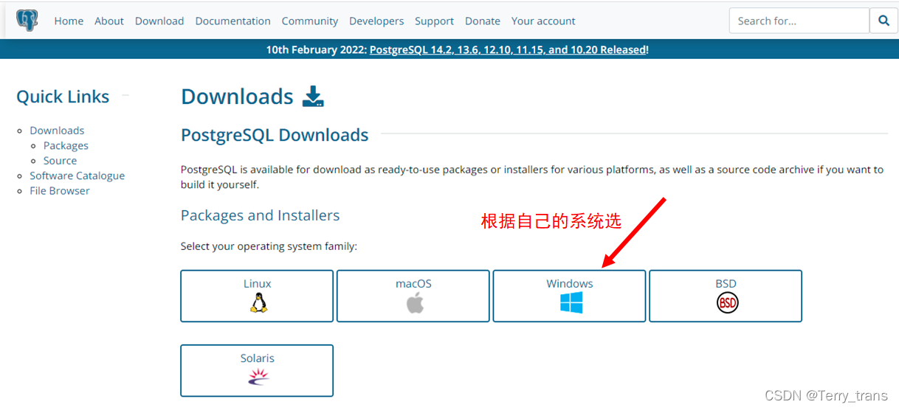This screenshot has width=899, height=410.
Task: Focus the Search for... input field
Action: point(799,21)
